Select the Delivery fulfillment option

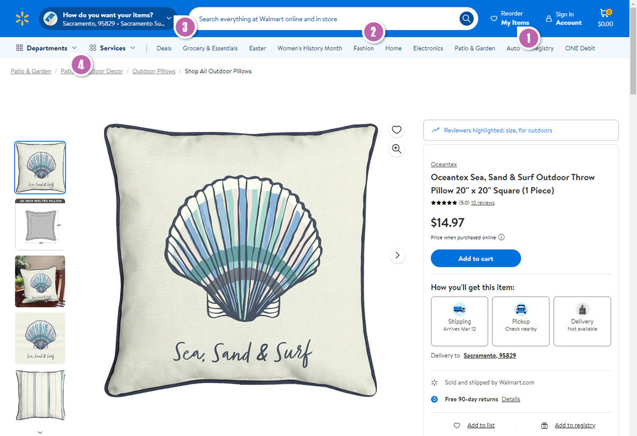click(582, 321)
